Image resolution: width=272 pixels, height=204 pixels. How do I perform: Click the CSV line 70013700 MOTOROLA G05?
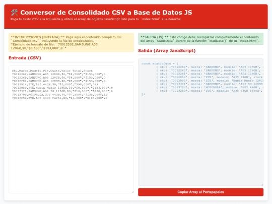click(59, 95)
